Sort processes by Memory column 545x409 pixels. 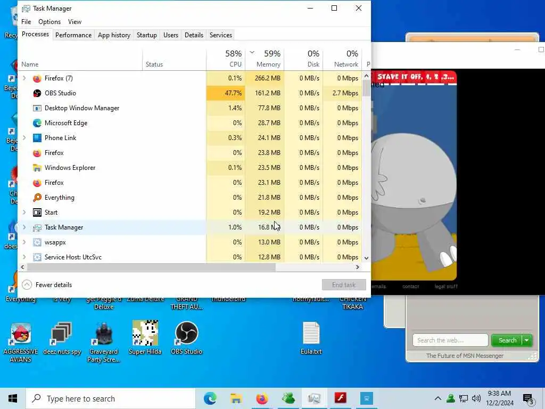tap(265, 59)
